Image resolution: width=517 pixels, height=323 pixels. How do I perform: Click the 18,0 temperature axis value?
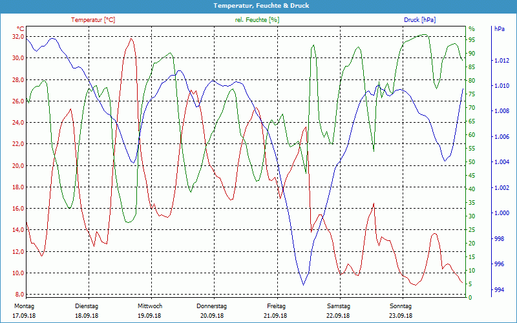[x=18, y=187]
